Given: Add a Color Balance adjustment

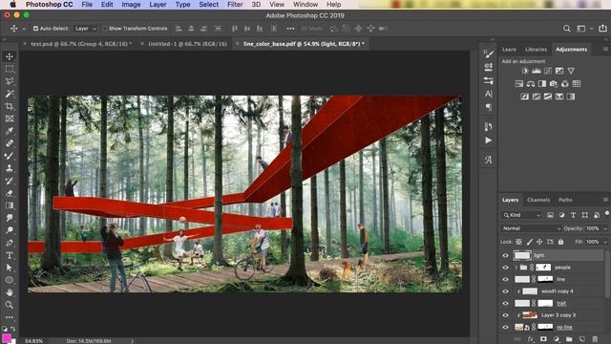Looking at the screenshot, I should [x=531, y=83].
